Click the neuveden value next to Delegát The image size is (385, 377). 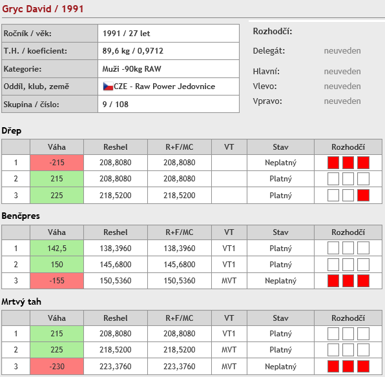click(342, 51)
